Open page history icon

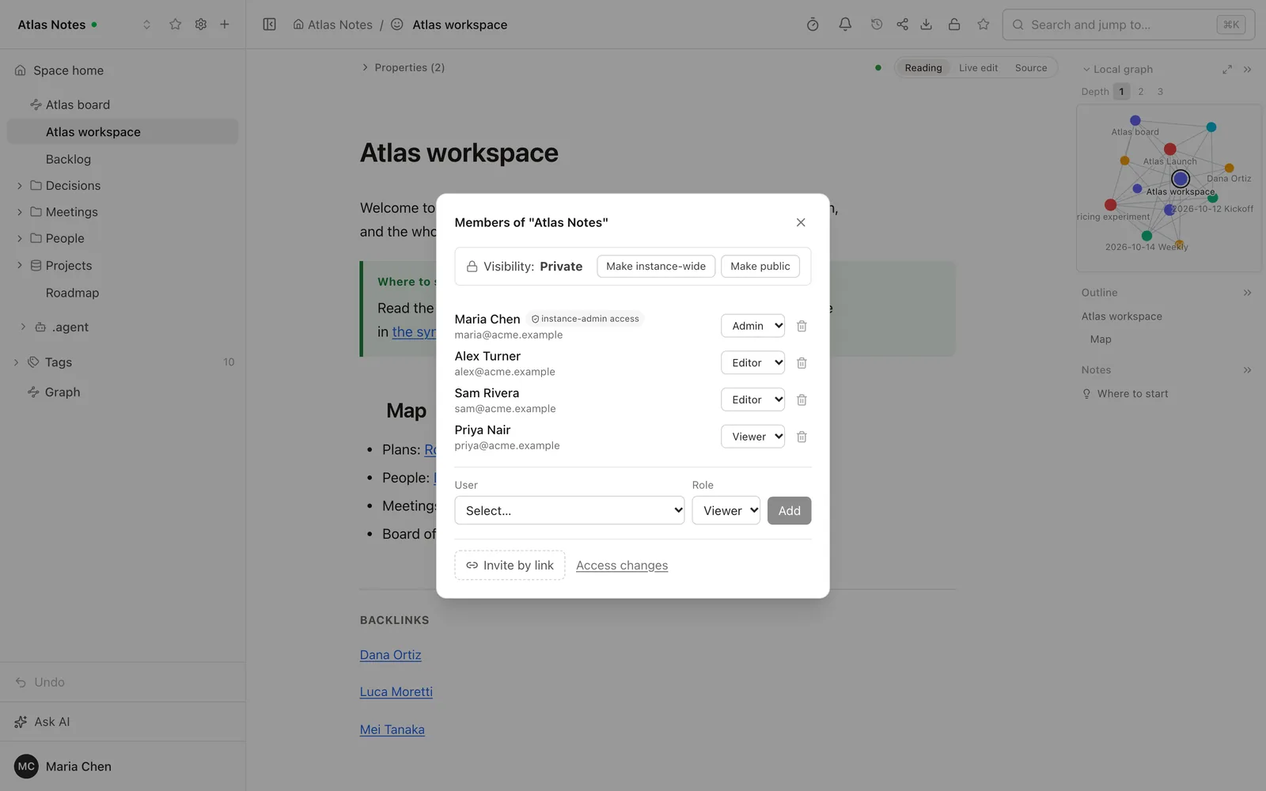pyautogui.click(x=877, y=25)
